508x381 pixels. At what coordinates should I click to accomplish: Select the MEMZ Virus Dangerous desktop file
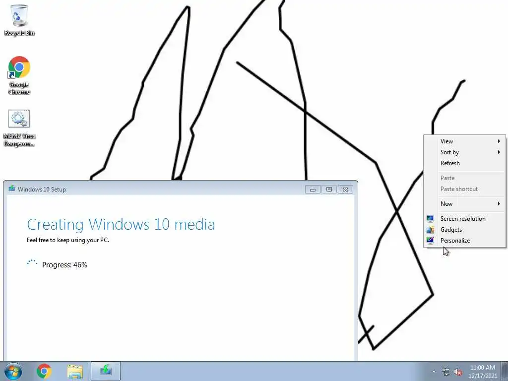tap(19, 128)
